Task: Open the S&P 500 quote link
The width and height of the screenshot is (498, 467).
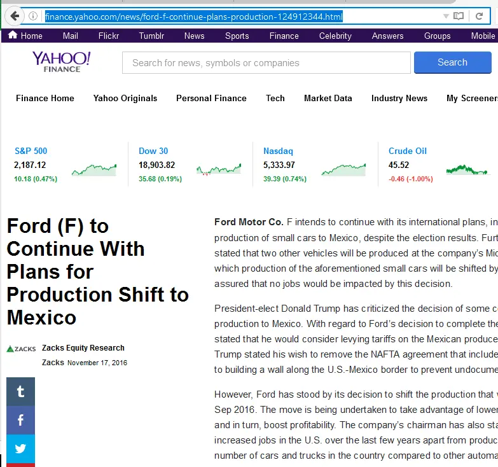Action: [31, 151]
